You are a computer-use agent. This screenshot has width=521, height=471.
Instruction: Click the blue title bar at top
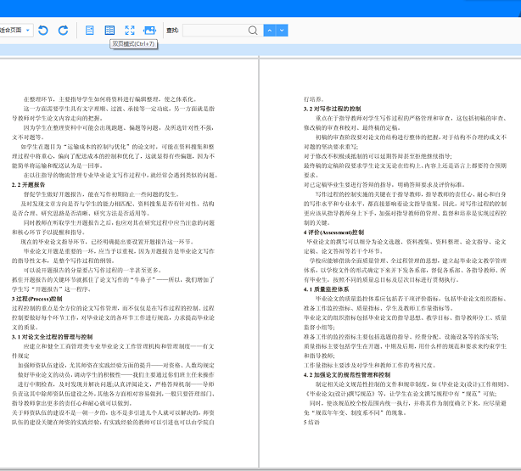[x=260, y=8]
